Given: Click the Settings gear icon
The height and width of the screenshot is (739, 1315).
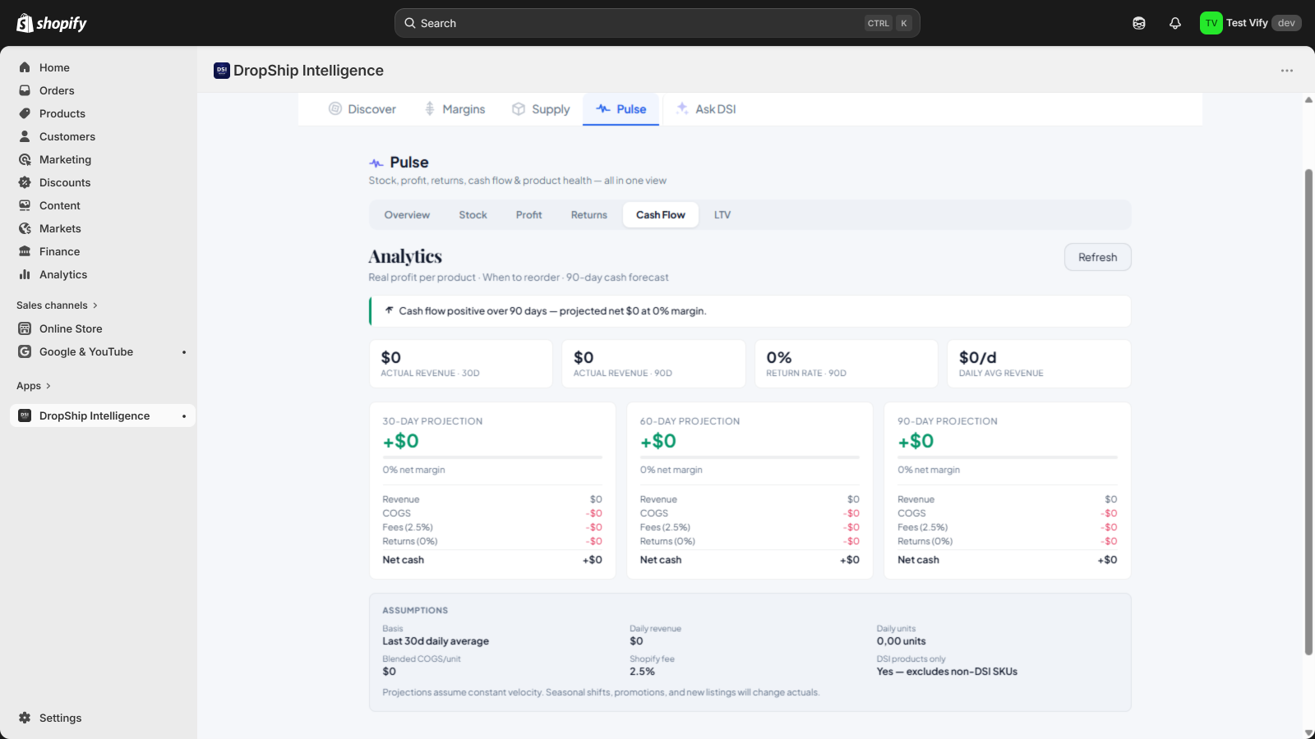Looking at the screenshot, I should pyautogui.click(x=25, y=718).
